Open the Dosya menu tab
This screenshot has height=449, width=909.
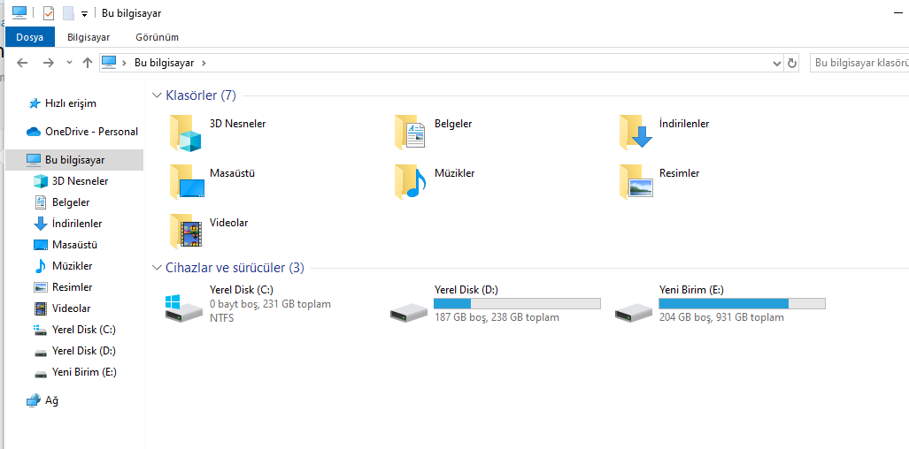[x=29, y=37]
